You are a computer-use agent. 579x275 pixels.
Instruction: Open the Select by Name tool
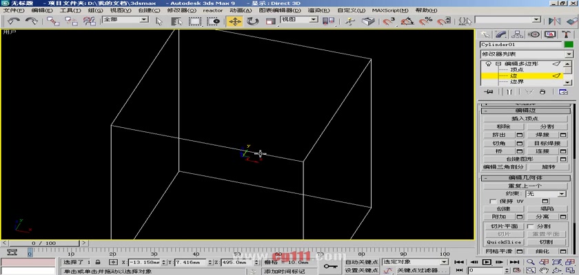click(x=177, y=21)
